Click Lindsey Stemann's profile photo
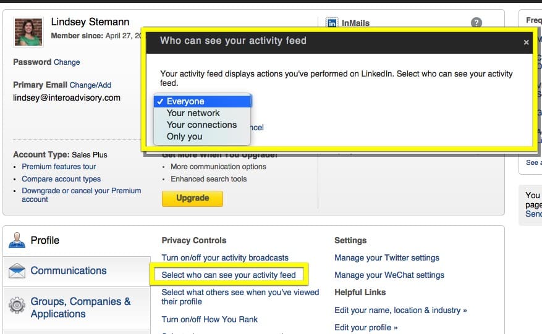The width and height of the screenshot is (542, 334). [28, 31]
